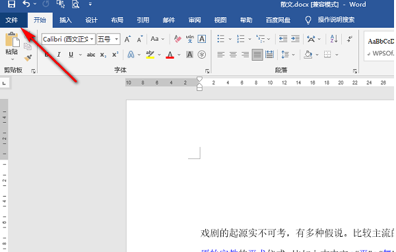Click the Numbering list icon

(x=240, y=39)
